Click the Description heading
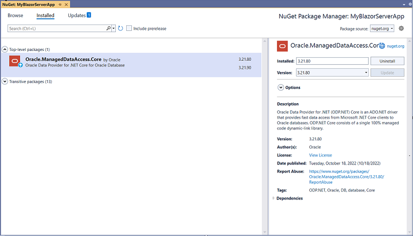This screenshot has width=413, height=236. click(287, 104)
